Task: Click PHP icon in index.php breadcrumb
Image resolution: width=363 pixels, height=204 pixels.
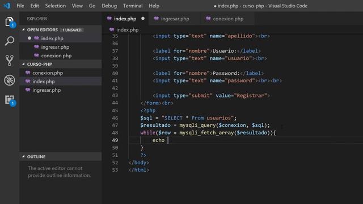Action: click(x=112, y=29)
